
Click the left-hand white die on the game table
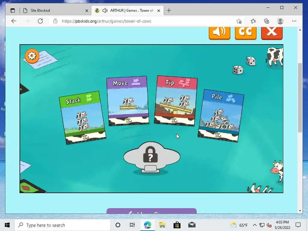[x=238, y=70]
